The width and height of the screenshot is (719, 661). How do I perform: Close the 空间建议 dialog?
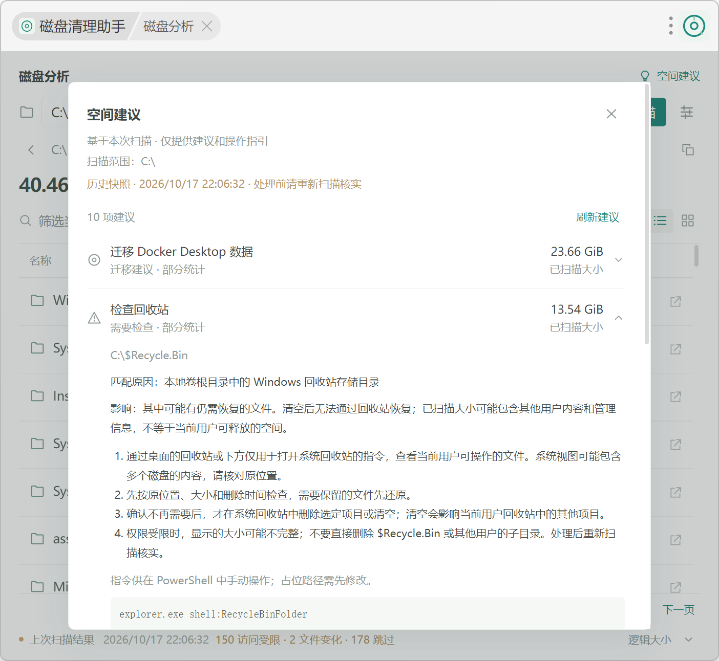tap(611, 114)
